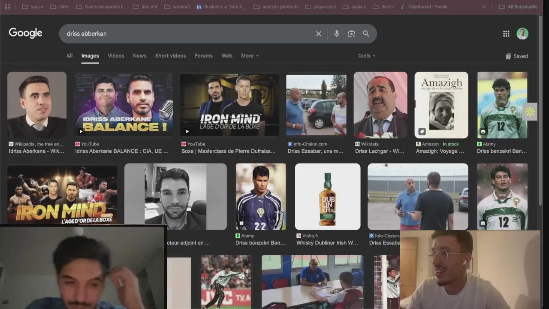This screenshot has width=549, height=309.
Task: Open the Idriss Aberkane BALANCE video thumbnail
Action: pos(124,105)
